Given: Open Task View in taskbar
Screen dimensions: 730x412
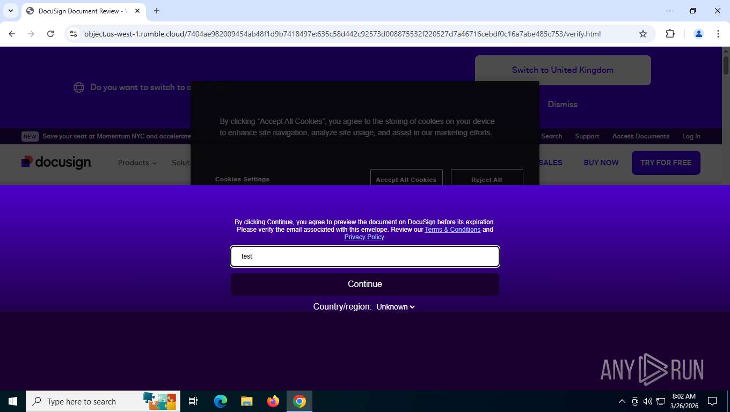Looking at the screenshot, I should (193, 401).
